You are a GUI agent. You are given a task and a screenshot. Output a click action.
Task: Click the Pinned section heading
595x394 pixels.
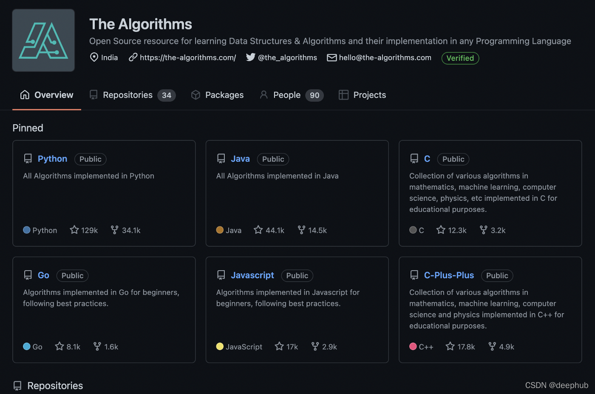click(x=28, y=128)
